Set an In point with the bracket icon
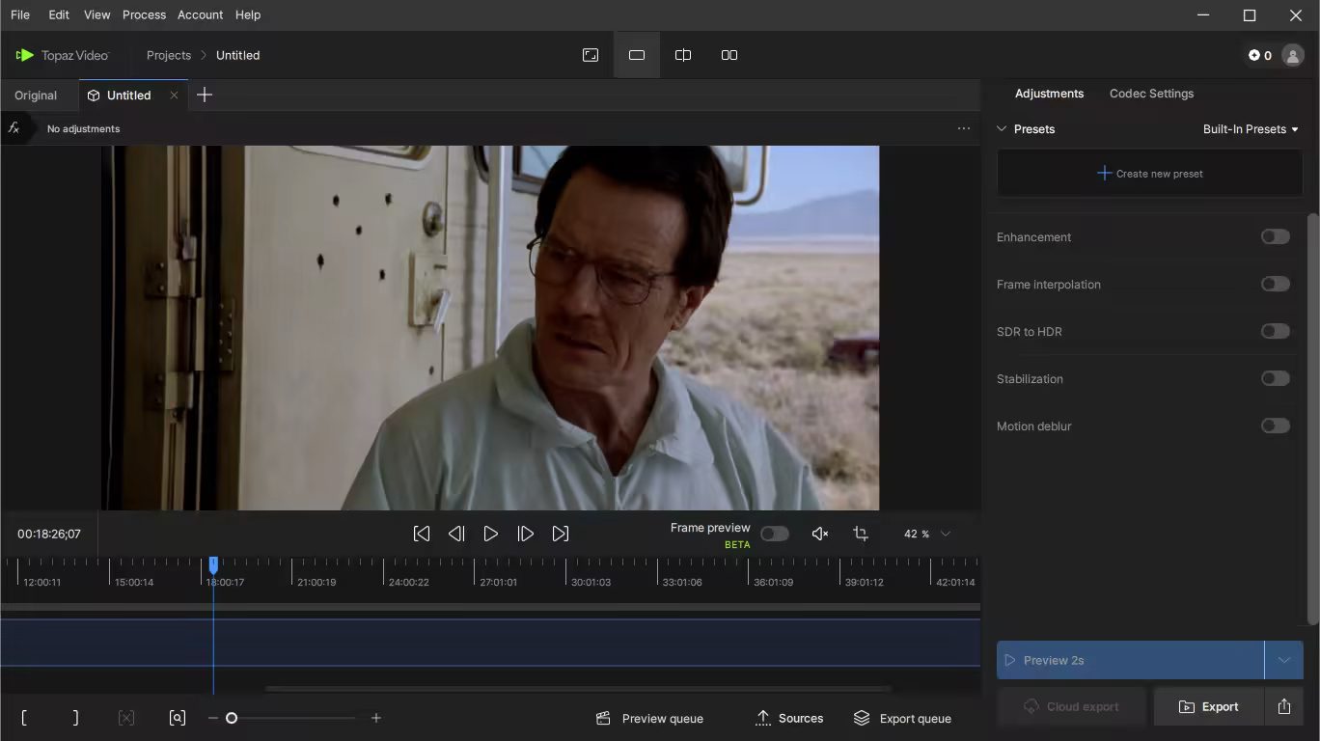Viewport: 1320px width, 741px height. click(24, 718)
